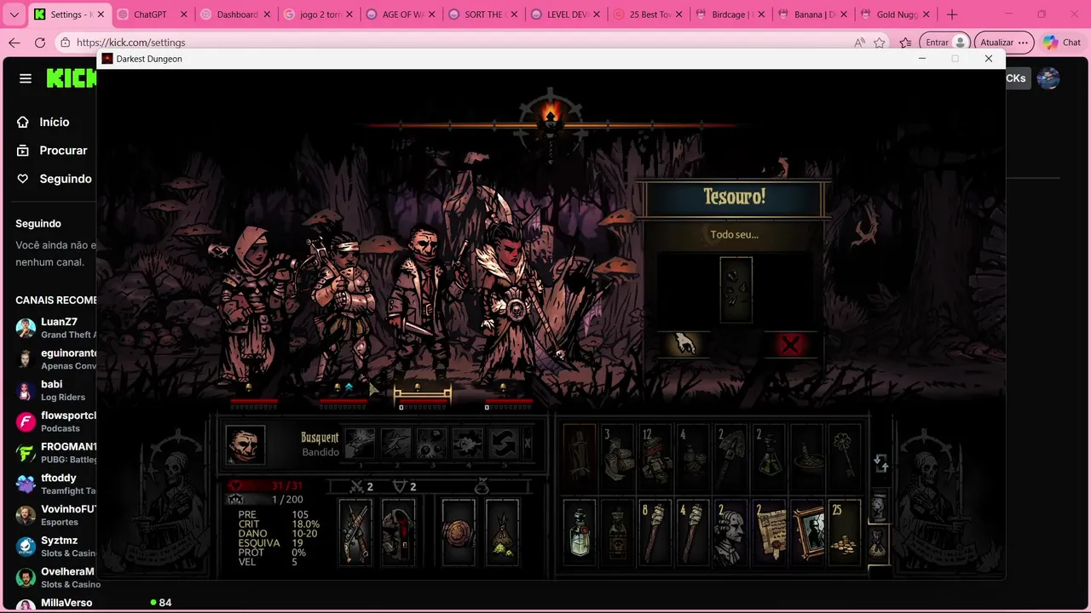Select framed portrait item in inventory

pos(806,532)
